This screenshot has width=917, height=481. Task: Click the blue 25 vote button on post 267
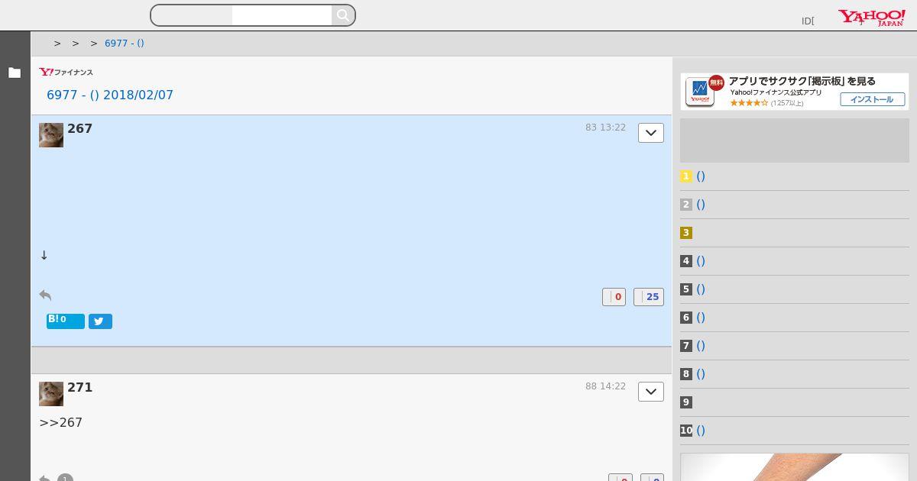click(x=649, y=297)
